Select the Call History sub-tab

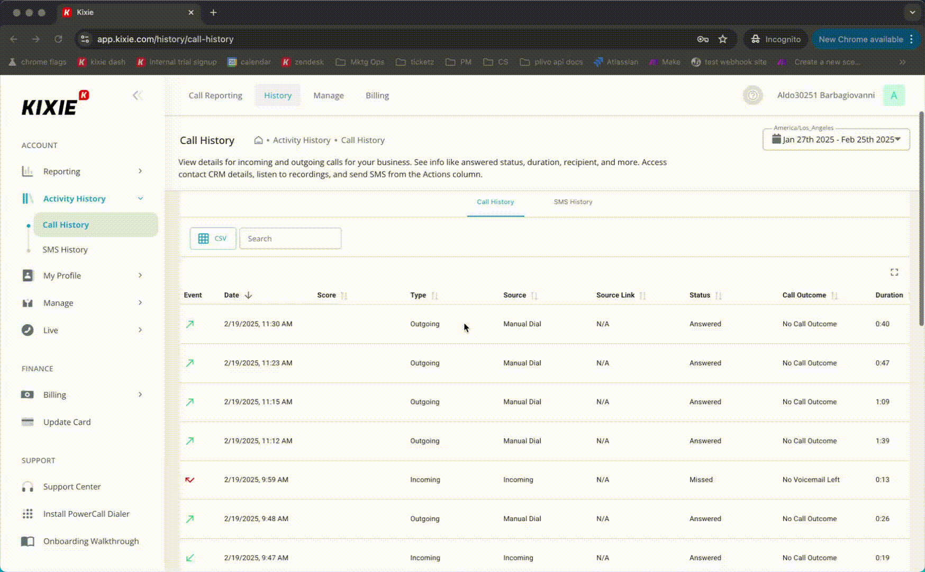point(495,202)
